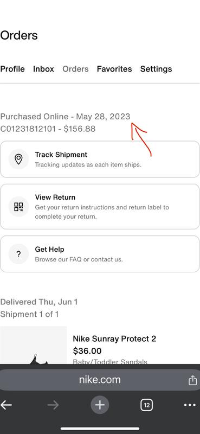Tap the QR code icon for View Return

[18, 207]
